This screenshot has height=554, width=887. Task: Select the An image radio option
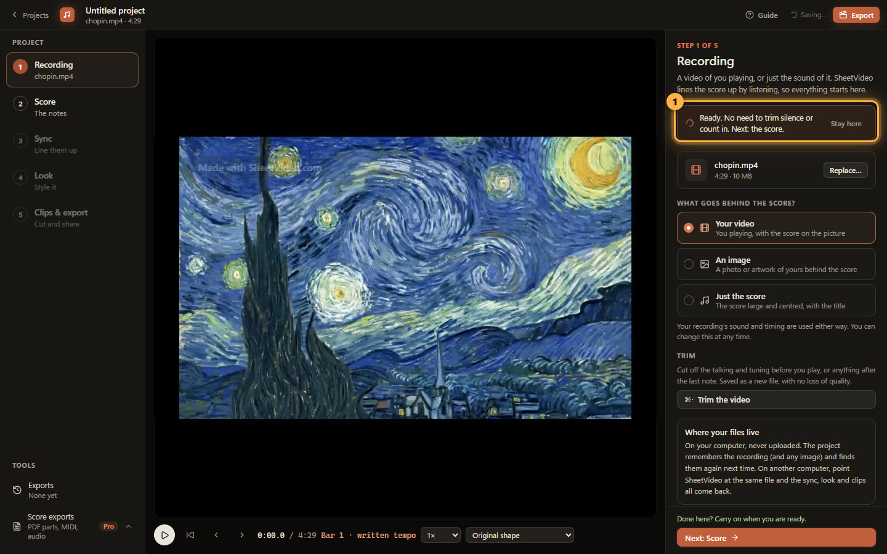click(689, 264)
